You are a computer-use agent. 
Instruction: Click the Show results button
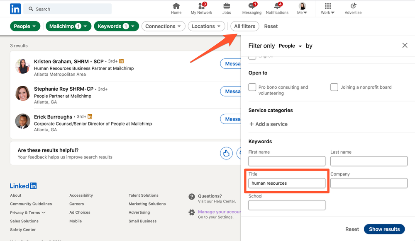tap(384, 229)
